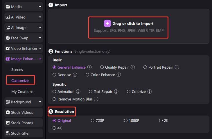Show info for General Enhance
Screen dimensions: 212x139
pos(89,67)
